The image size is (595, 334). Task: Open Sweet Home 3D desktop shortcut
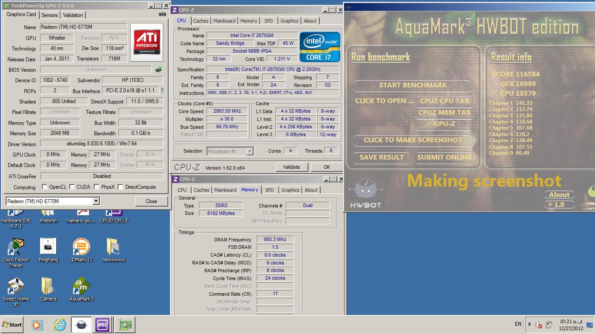16,292
